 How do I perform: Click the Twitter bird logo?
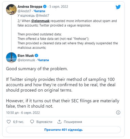coord(118,7)
